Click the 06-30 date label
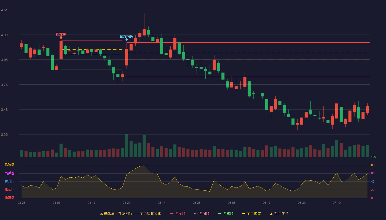 (x=302, y=203)
